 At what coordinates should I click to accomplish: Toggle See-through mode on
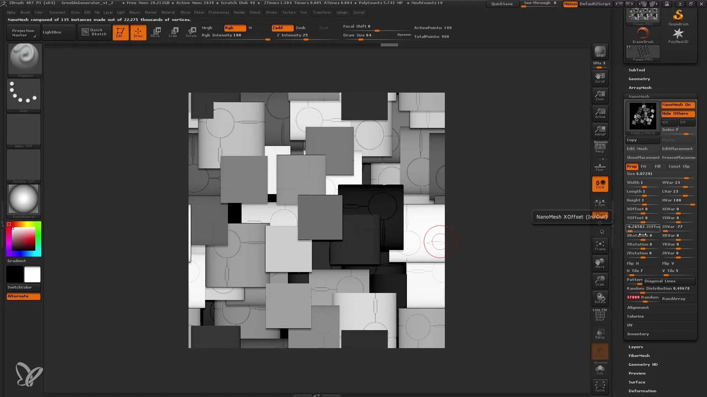pos(540,4)
